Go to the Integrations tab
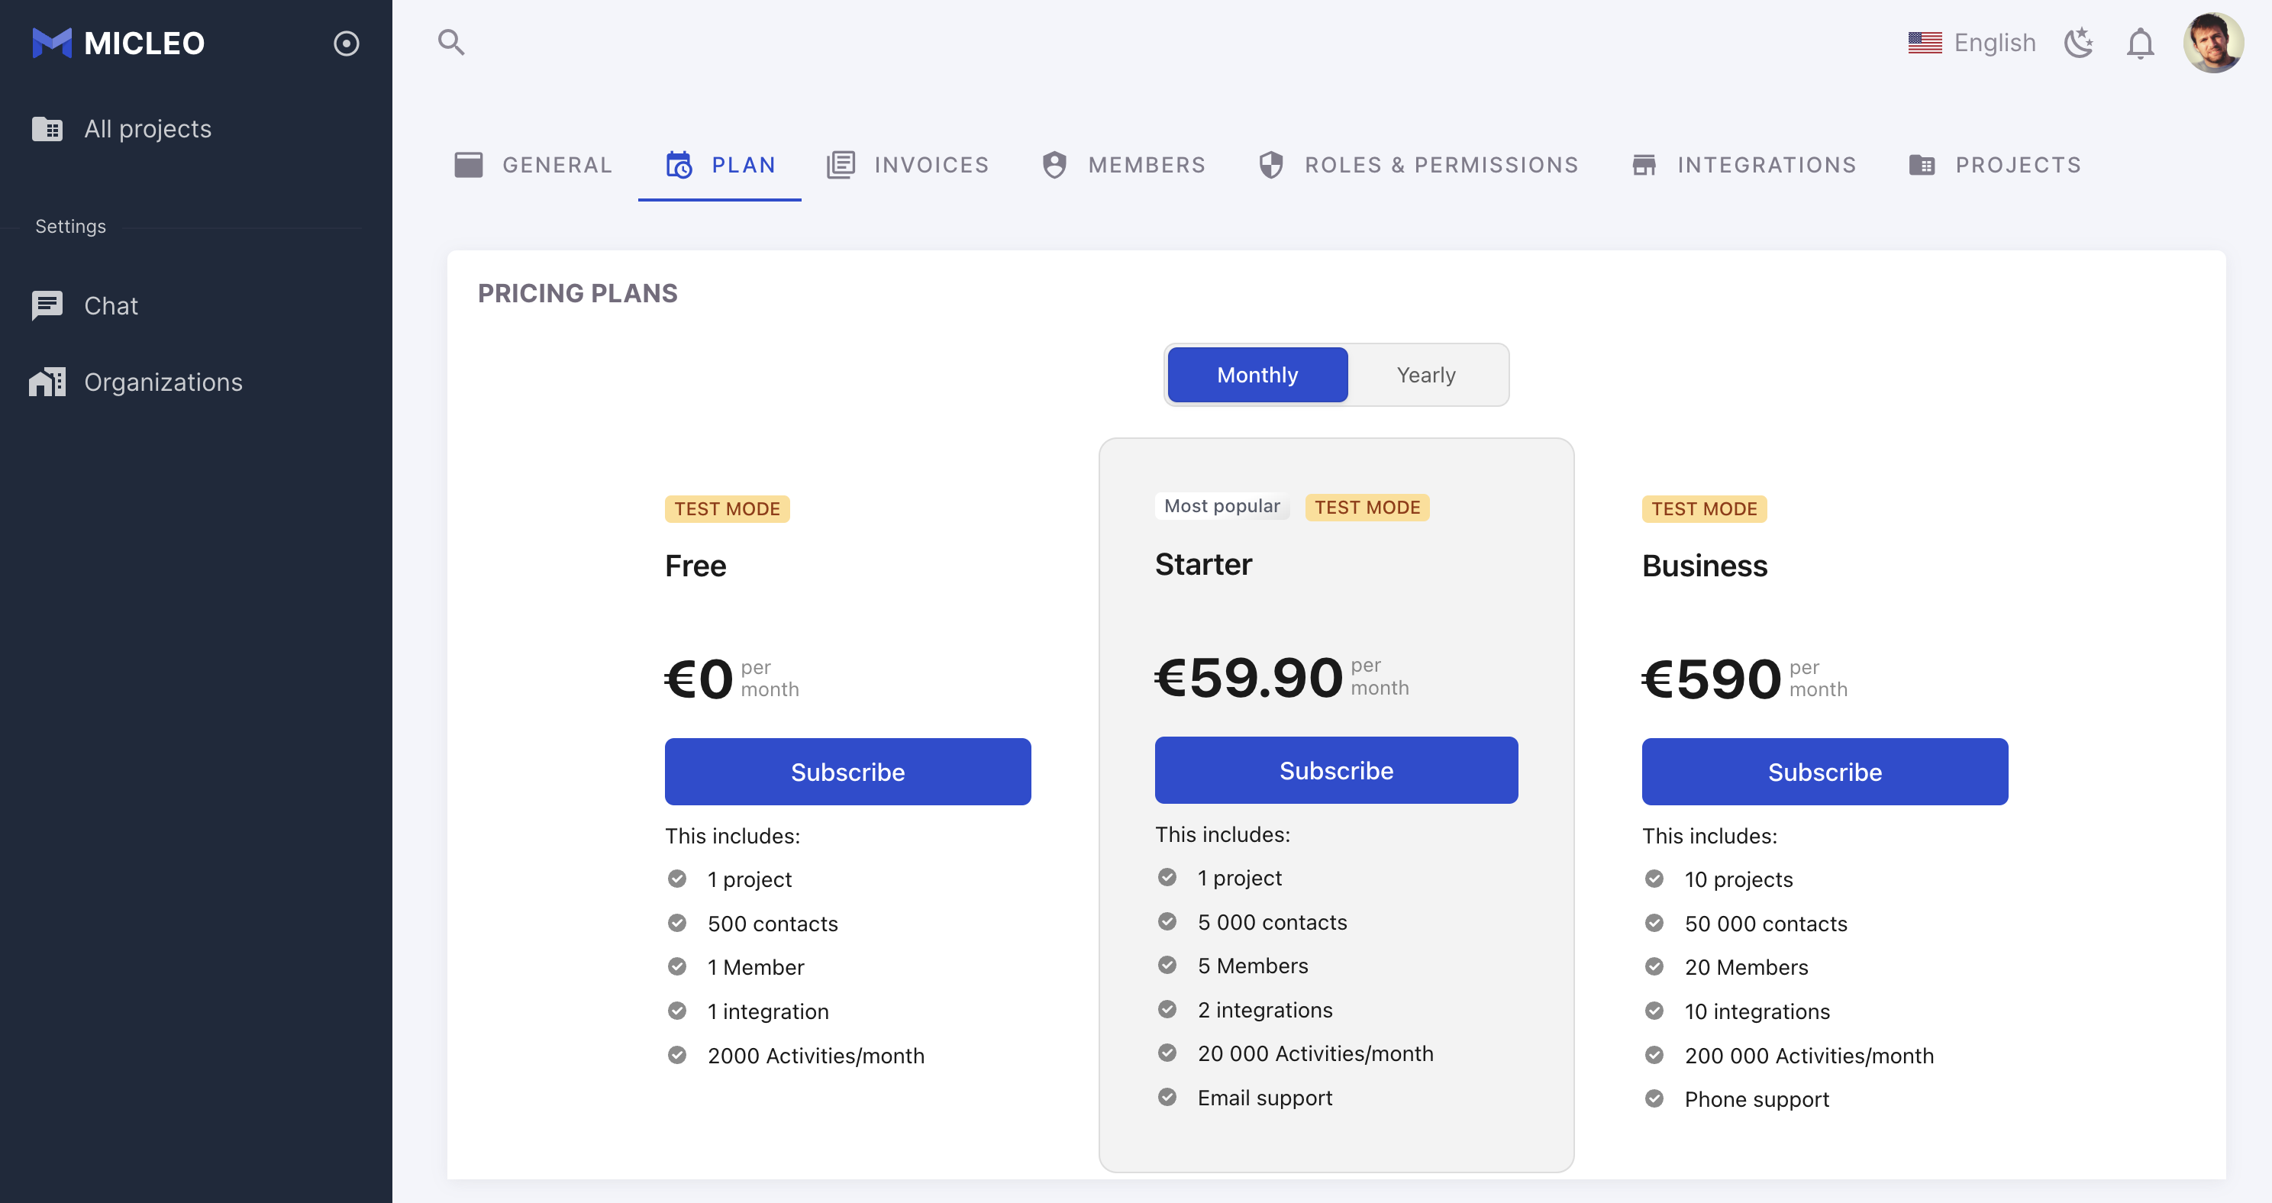This screenshot has width=2272, height=1203. point(1744,165)
